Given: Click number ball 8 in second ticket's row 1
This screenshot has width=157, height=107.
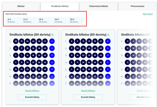Looking at the screenshot, I should pos(72,41).
